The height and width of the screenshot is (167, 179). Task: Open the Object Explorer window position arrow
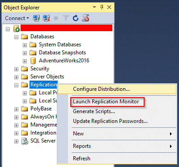click(94, 7)
